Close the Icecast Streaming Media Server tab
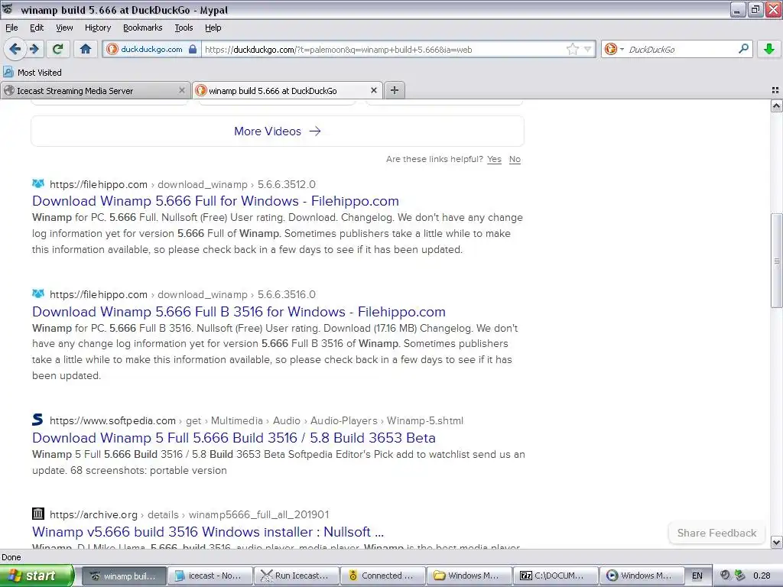Image resolution: width=783 pixels, height=587 pixels. click(182, 90)
